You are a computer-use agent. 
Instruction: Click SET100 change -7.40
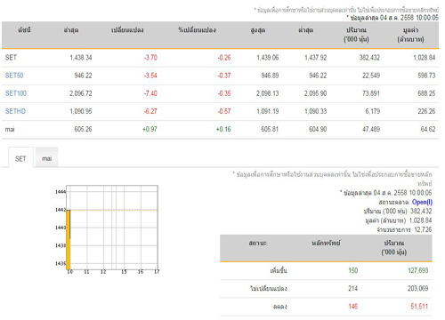pyautogui.click(x=150, y=93)
